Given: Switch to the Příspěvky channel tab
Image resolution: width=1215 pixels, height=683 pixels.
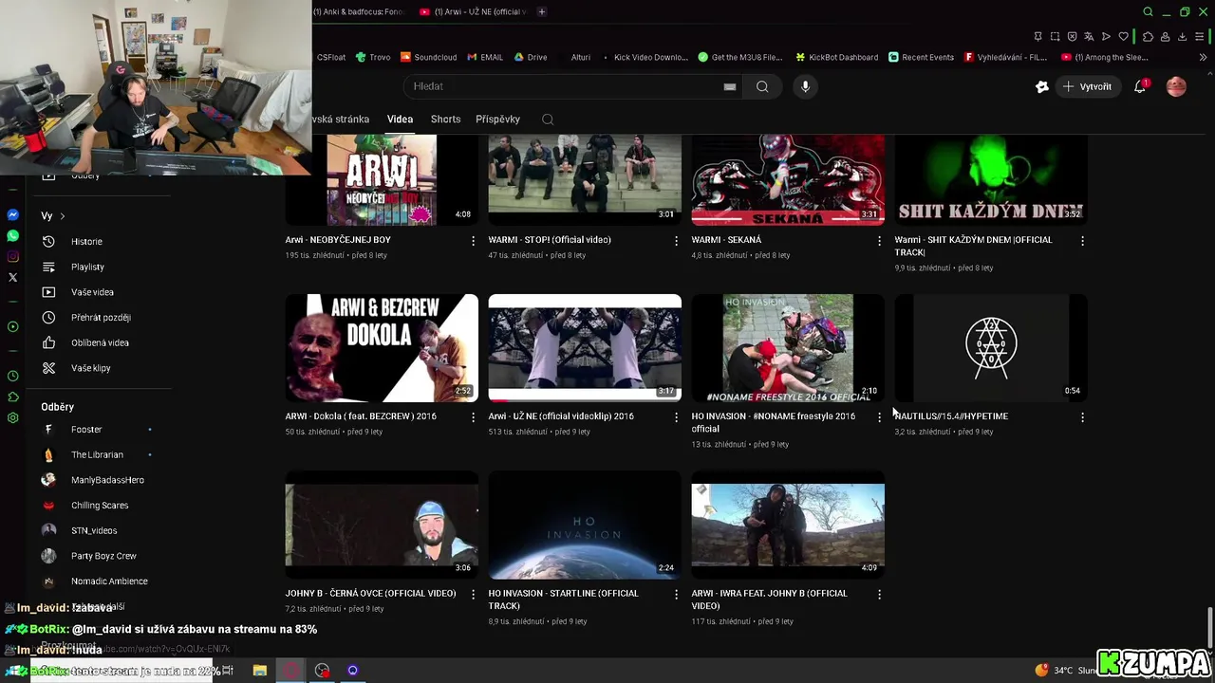Looking at the screenshot, I should [497, 120].
